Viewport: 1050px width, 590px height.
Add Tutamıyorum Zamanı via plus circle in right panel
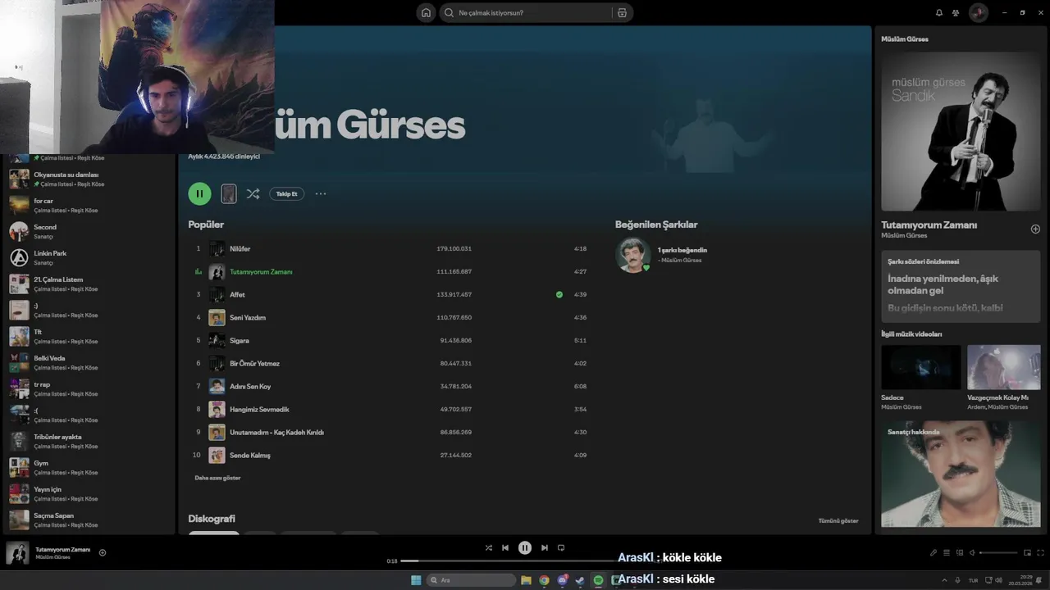pos(1035,229)
